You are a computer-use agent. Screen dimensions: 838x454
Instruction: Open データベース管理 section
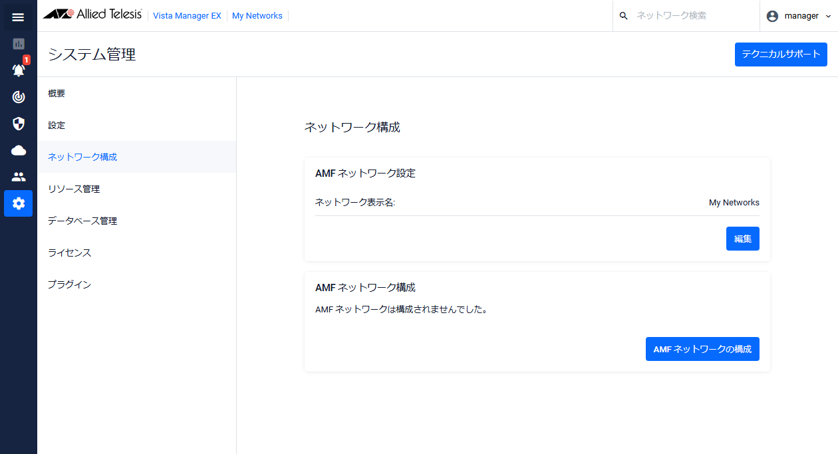(x=82, y=221)
